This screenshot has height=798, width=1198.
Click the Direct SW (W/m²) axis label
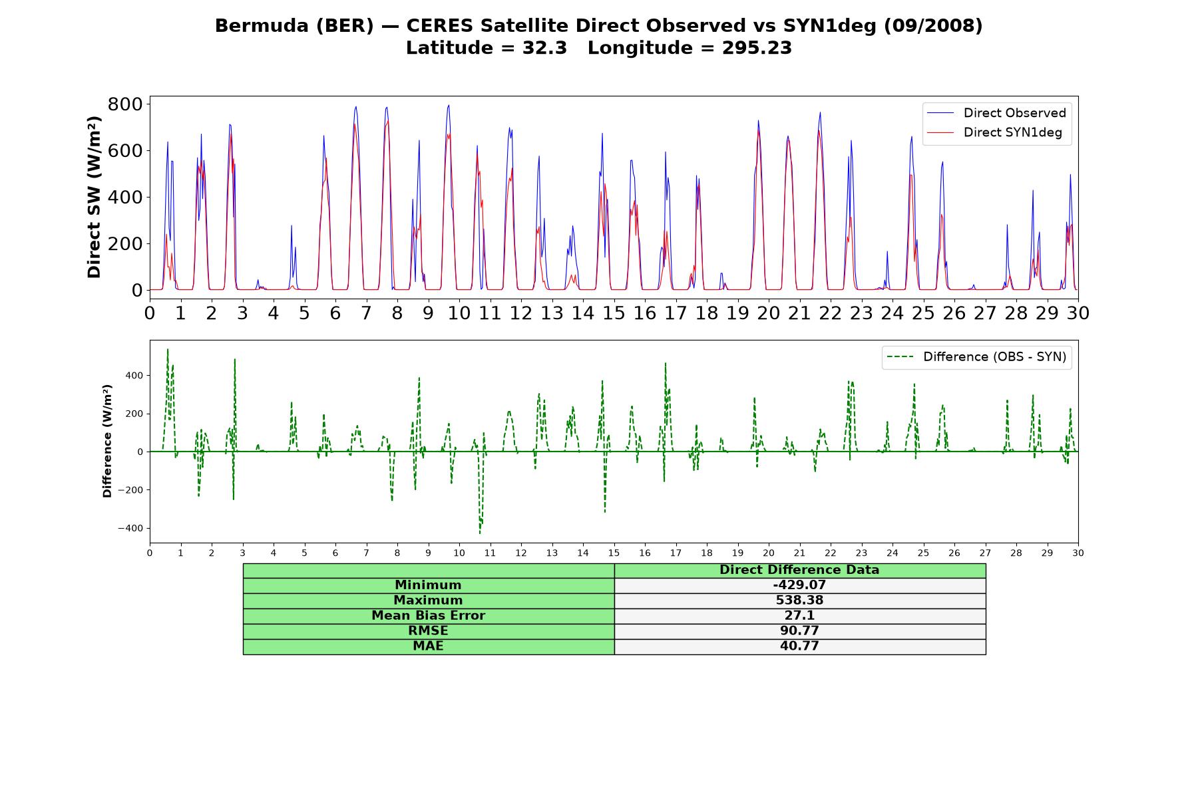point(94,197)
